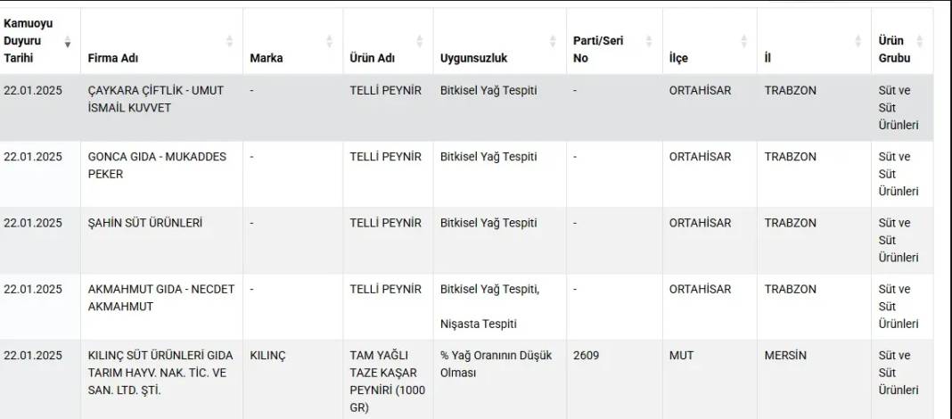This screenshot has width=952, height=419.
Task: Select the TAM YAĞLI TAZE KAŞAR PEYNİRİ product
Action: (x=388, y=381)
